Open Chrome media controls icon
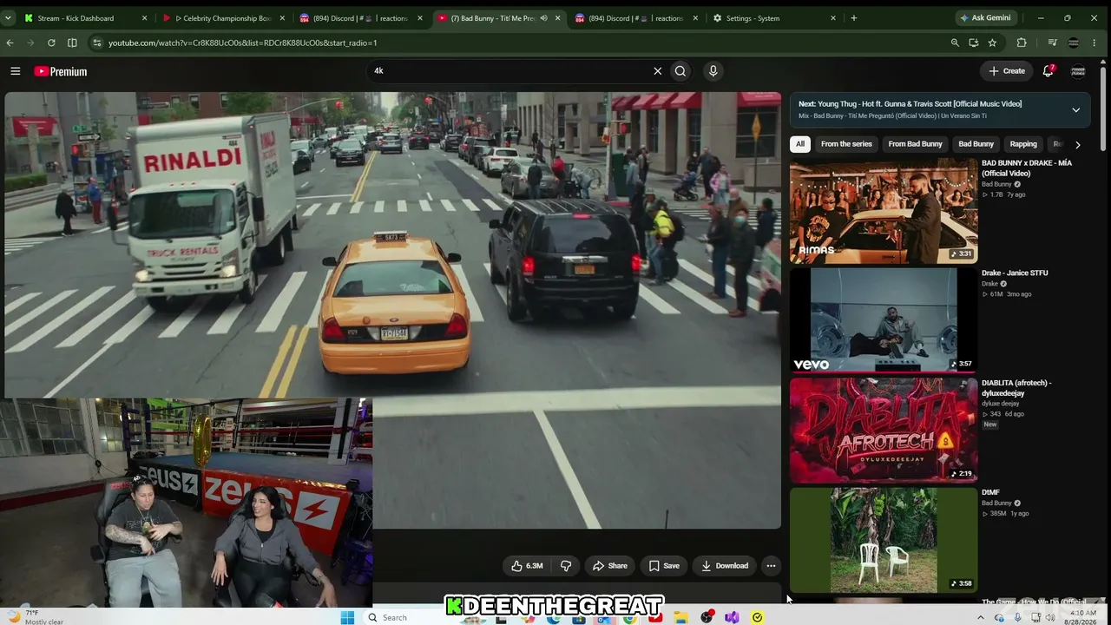 point(1052,43)
